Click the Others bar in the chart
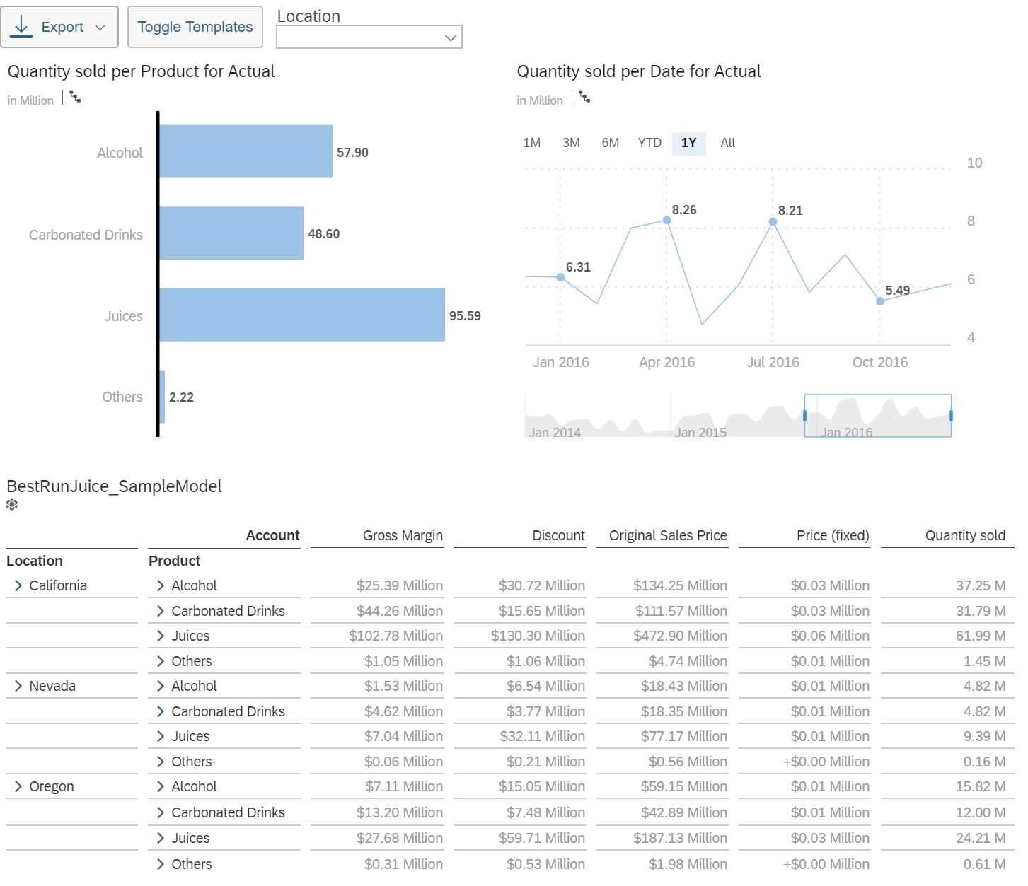 coord(162,397)
